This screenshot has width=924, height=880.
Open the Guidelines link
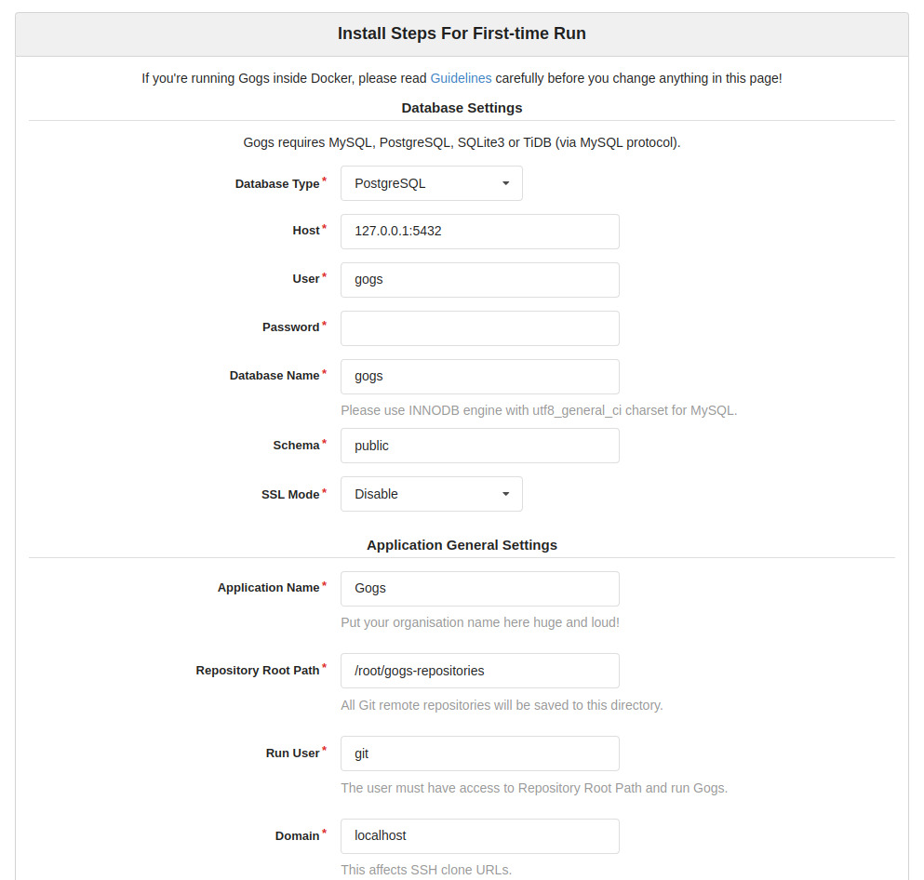461,78
